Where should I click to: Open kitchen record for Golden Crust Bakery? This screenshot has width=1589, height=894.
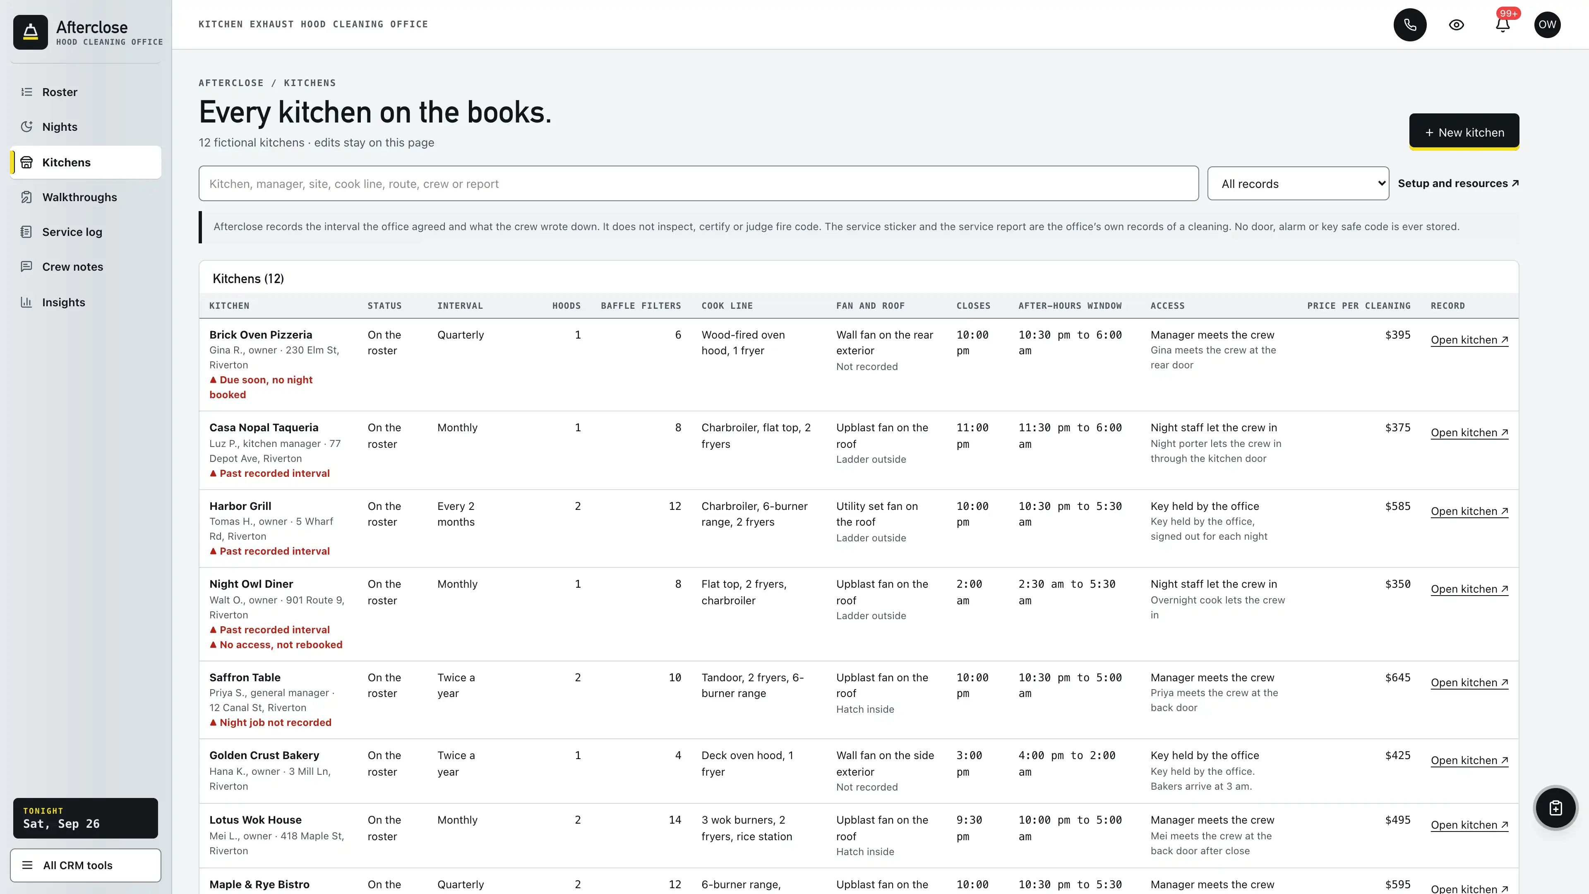pos(1469,761)
